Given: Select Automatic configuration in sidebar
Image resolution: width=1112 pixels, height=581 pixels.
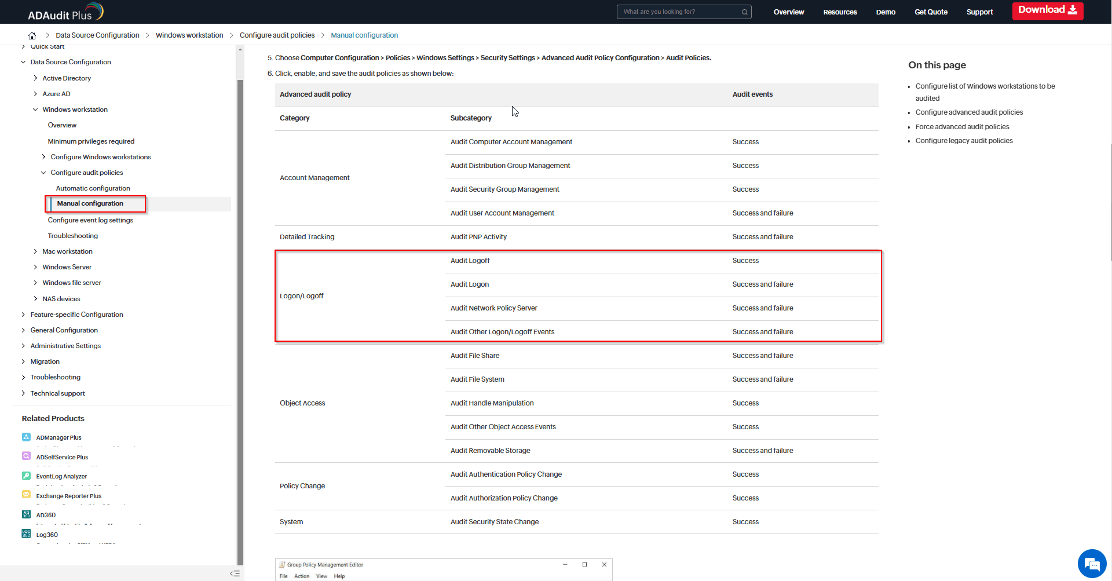Looking at the screenshot, I should click(93, 188).
